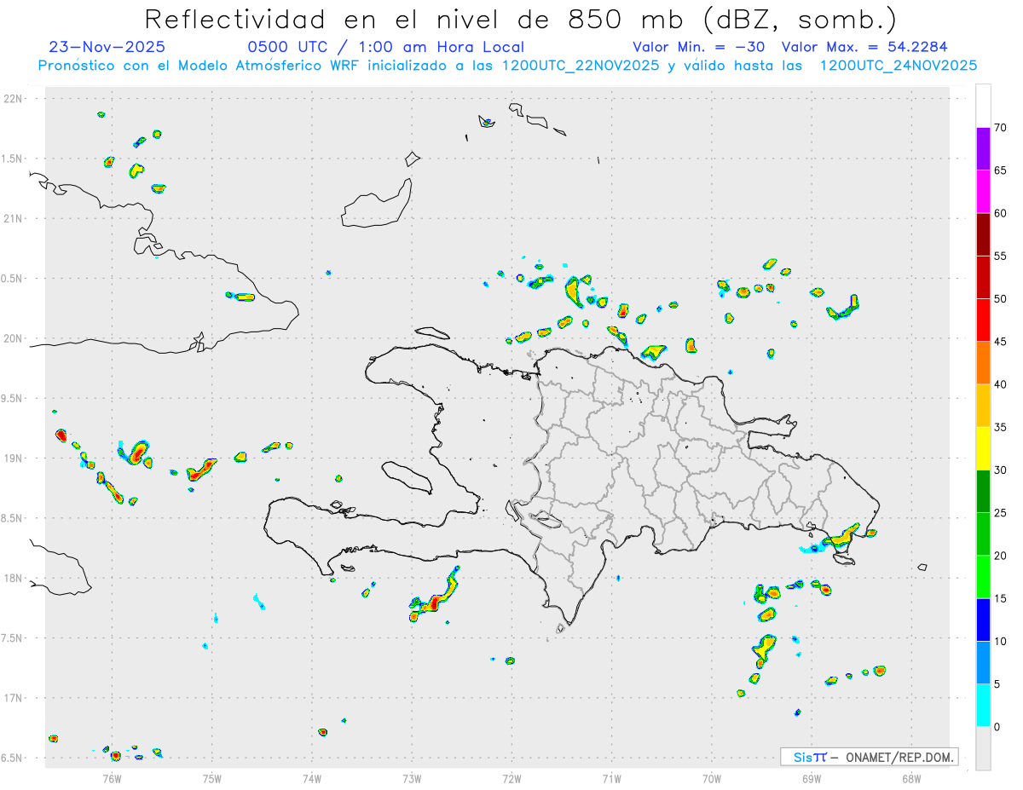The image size is (1023, 790).
Task: Click the cyan 0–5 dBZ color band
Action: coord(983,706)
